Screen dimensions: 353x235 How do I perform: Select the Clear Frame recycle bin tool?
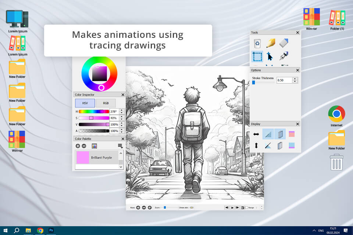[x=257, y=43]
